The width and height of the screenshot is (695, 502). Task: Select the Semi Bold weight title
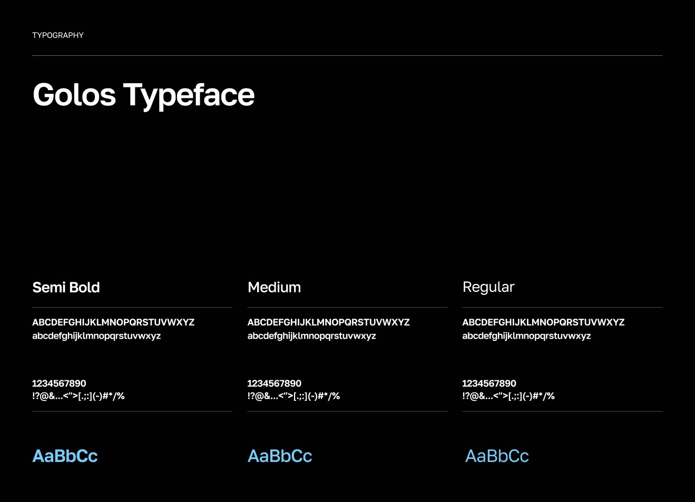tap(66, 288)
